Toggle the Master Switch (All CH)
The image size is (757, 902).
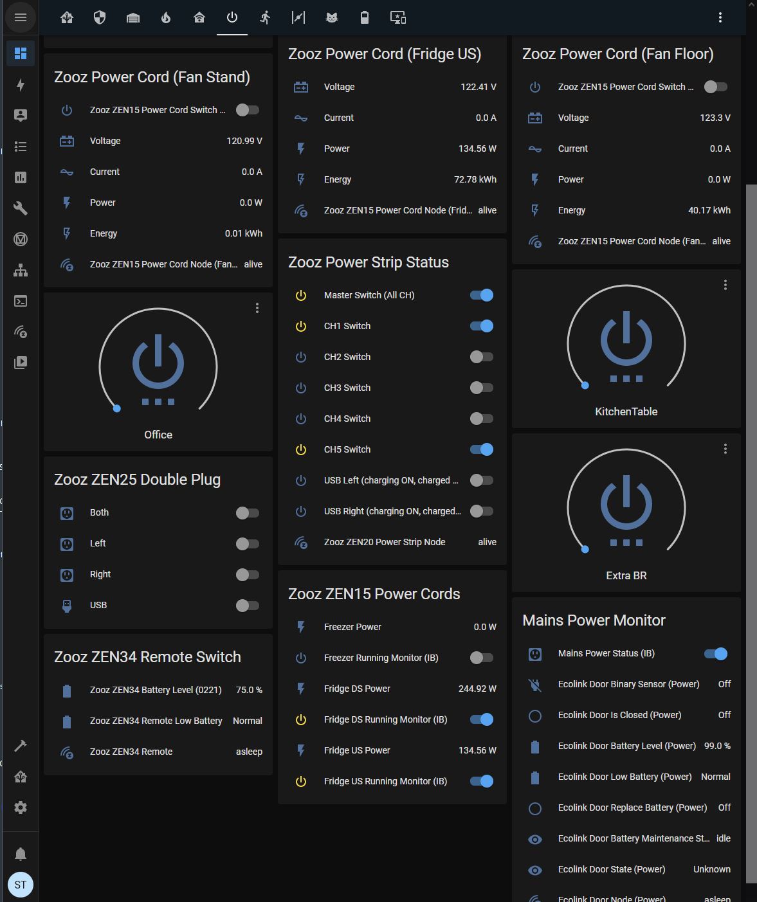(x=482, y=295)
